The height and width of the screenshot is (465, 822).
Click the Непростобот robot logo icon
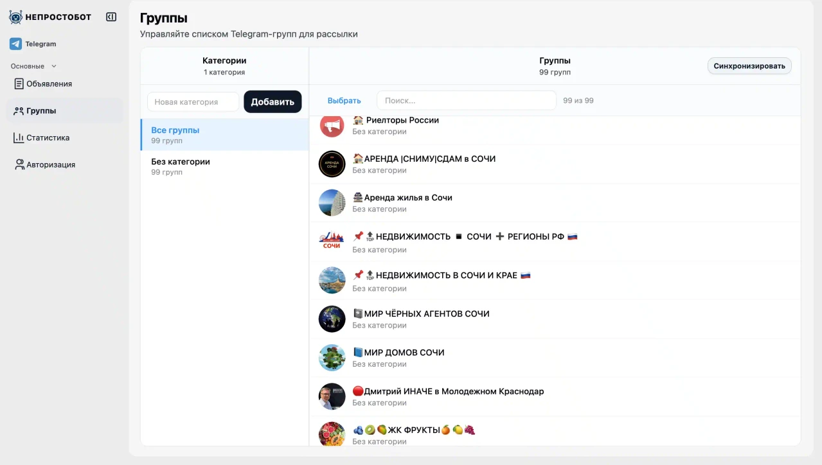(15, 17)
